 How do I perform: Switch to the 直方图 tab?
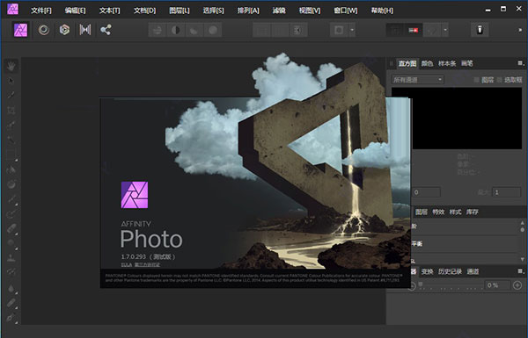tap(407, 63)
